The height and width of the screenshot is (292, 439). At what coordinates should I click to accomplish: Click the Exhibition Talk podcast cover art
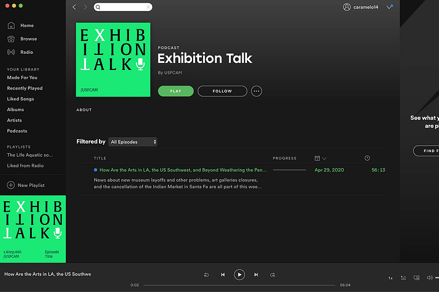pyautogui.click(x=113, y=60)
